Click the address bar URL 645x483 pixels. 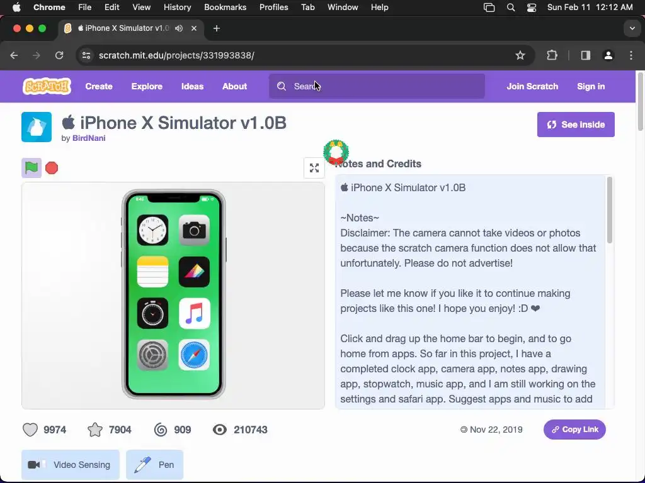(x=176, y=55)
